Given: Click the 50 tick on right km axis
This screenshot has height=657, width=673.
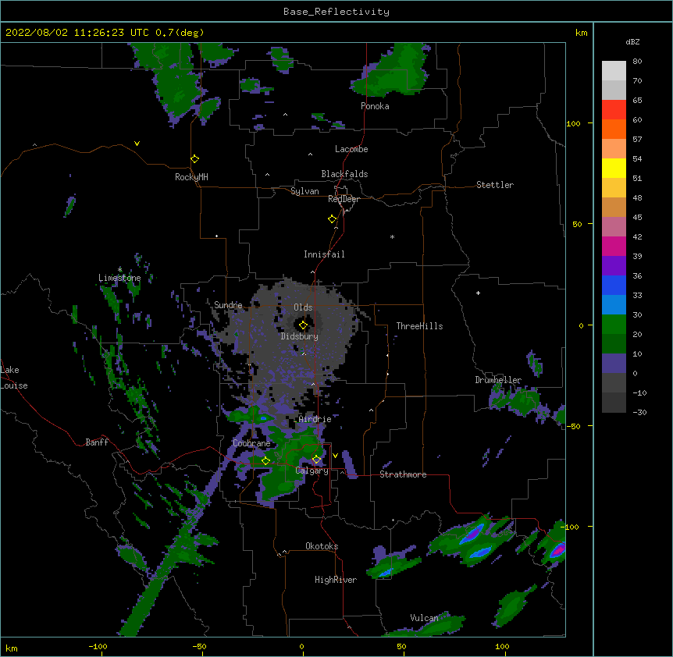Looking at the screenshot, I should tap(577, 224).
